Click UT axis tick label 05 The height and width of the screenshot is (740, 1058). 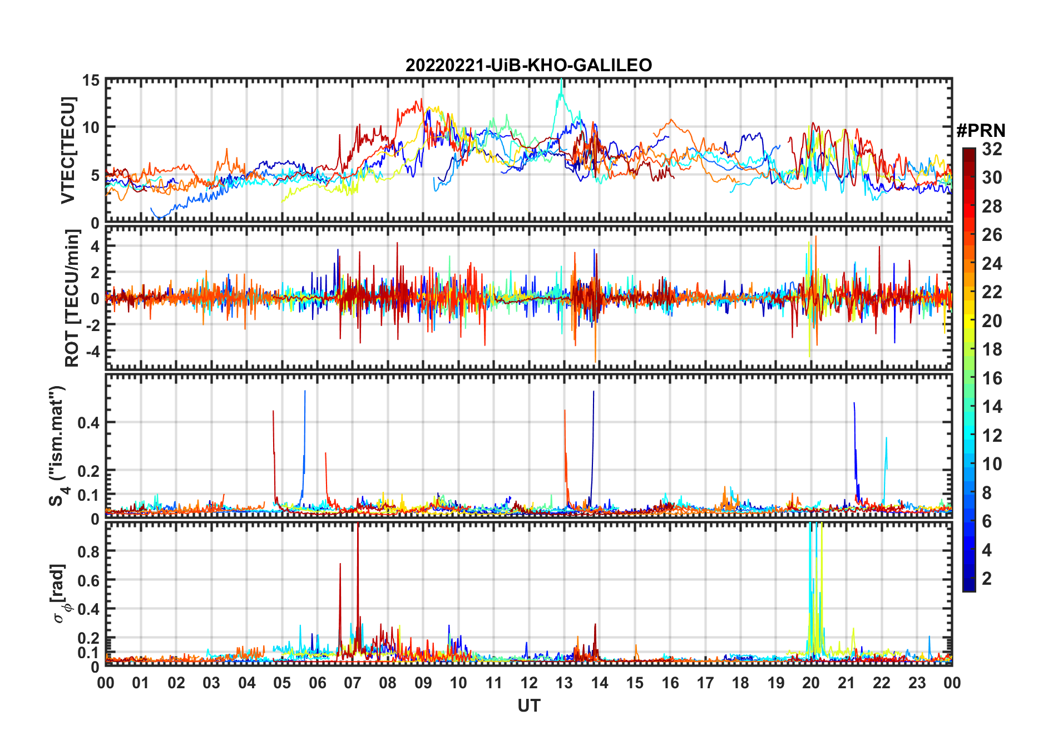[x=282, y=683]
